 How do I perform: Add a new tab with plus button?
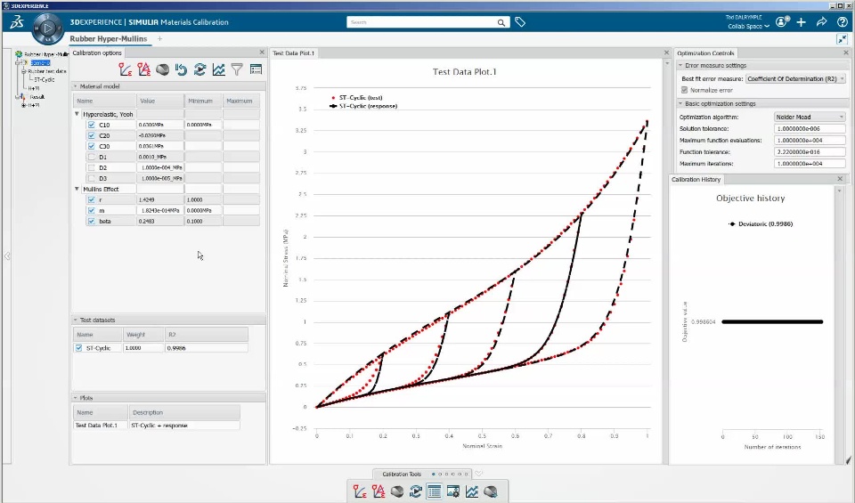pyautogui.click(x=159, y=38)
